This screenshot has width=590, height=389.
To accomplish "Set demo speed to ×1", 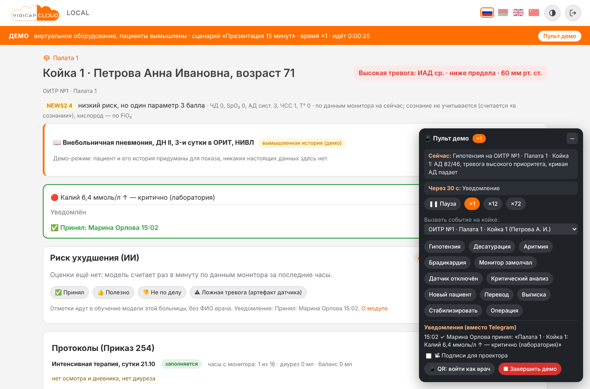I will coord(472,204).
